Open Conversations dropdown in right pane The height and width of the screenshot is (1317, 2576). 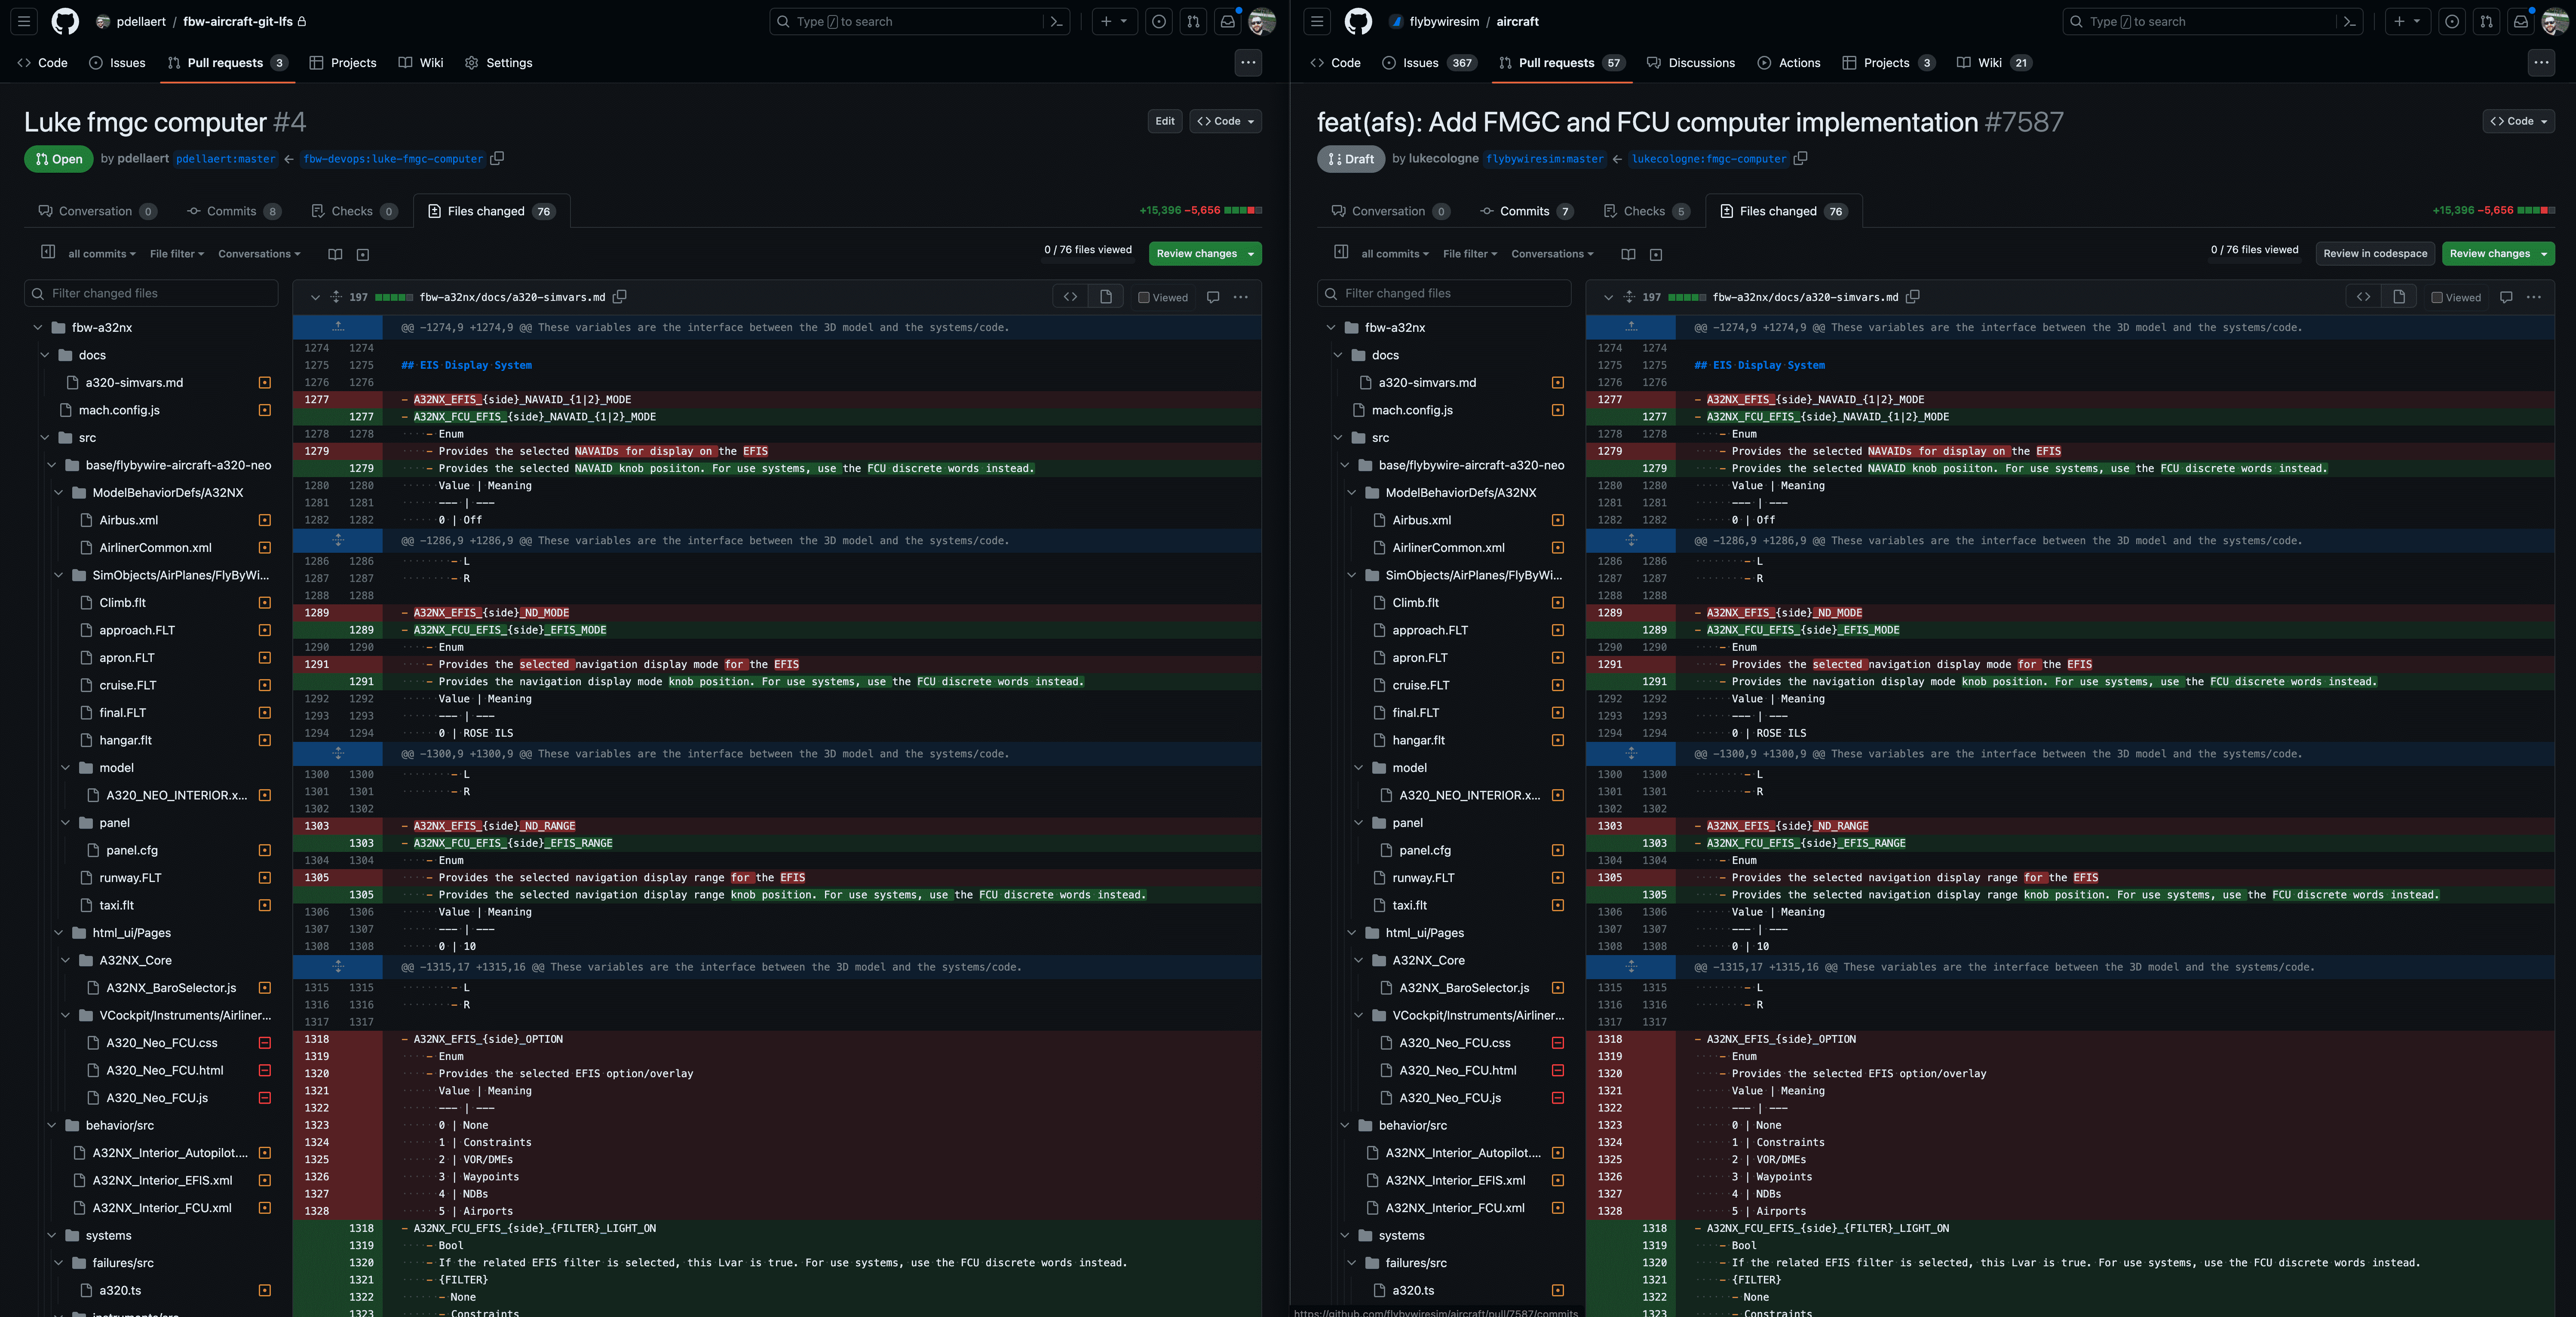pyautogui.click(x=1552, y=254)
